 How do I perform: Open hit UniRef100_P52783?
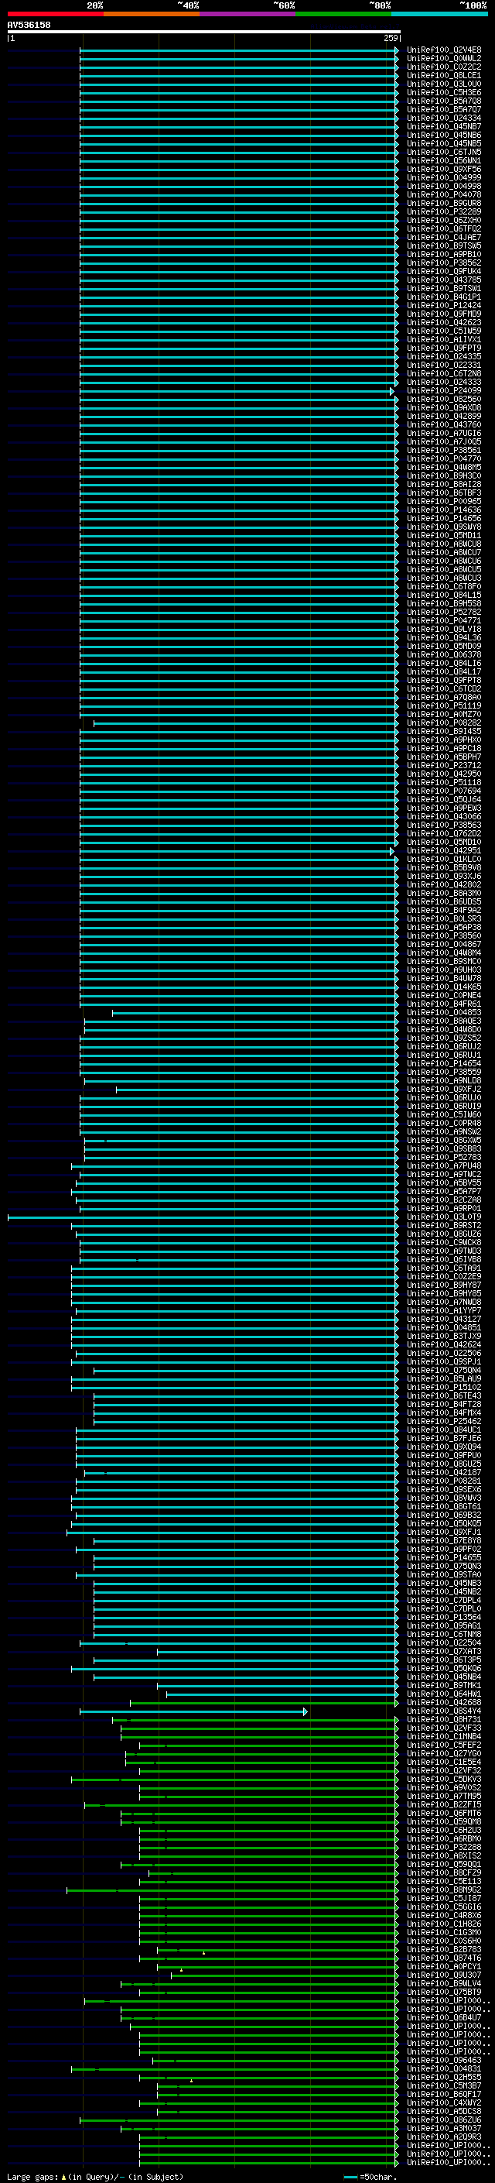point(444,1158)
